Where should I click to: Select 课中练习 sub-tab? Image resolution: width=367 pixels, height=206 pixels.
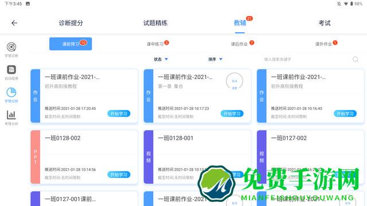[155, 44]
